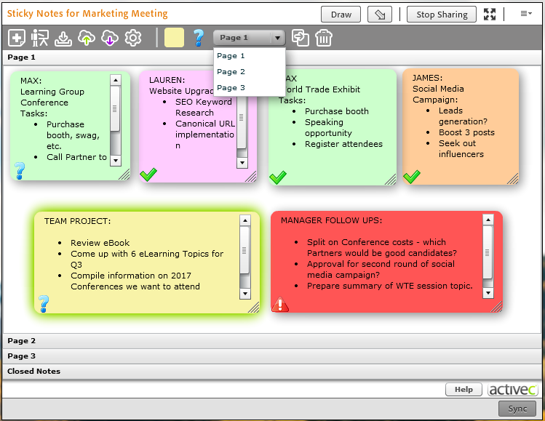This screenshot has width=545, height=421.
Task: Click the add new sticky note icon
Action: tap(16, 38)
